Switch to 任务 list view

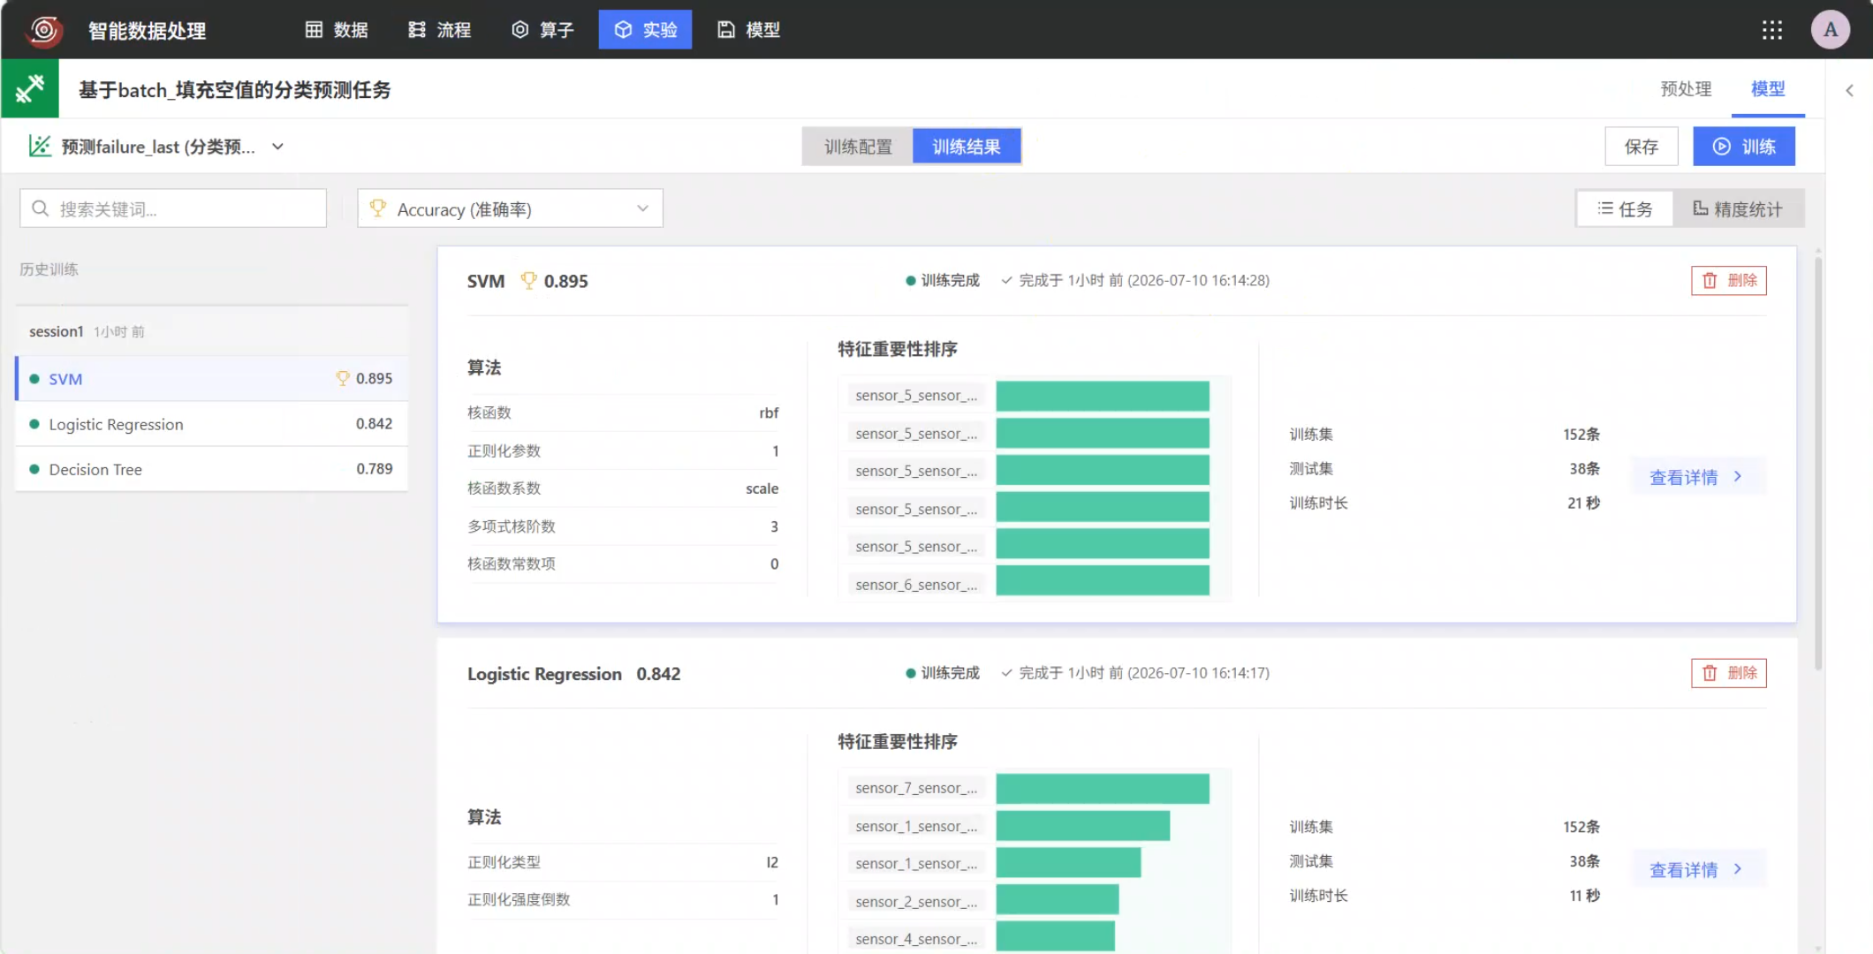1625,208
